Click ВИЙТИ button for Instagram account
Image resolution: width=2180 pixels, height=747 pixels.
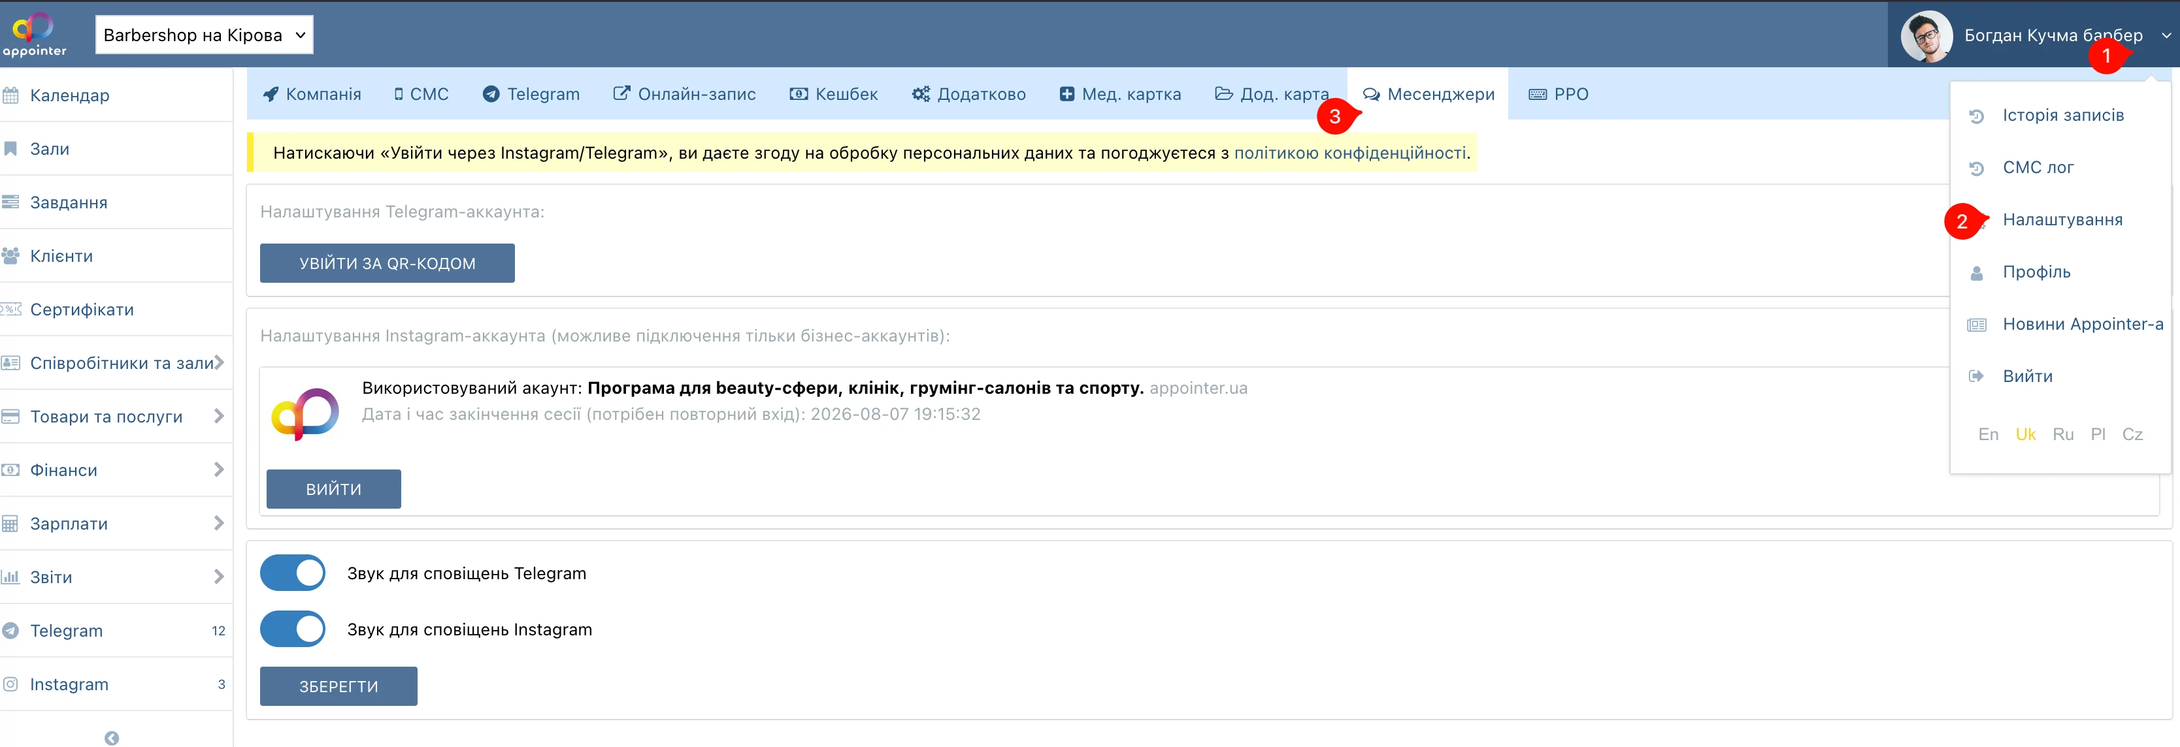[x=333, y=489]
